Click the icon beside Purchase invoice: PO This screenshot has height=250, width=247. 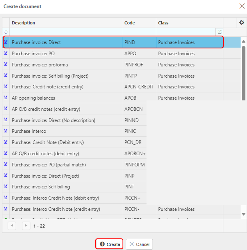pos(6,53)
